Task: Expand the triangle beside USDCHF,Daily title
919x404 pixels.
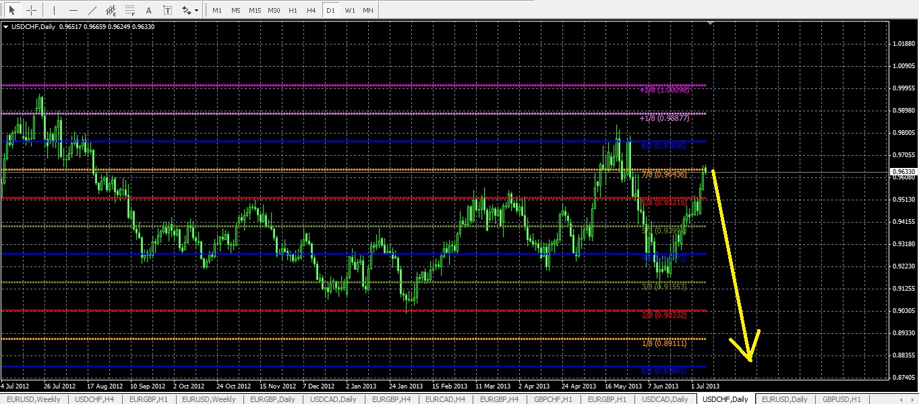Action: [x=6, y=27]
